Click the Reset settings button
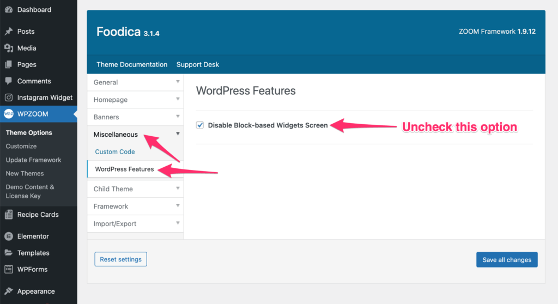The height and width of the screenshot is (304, 558). 120,259
